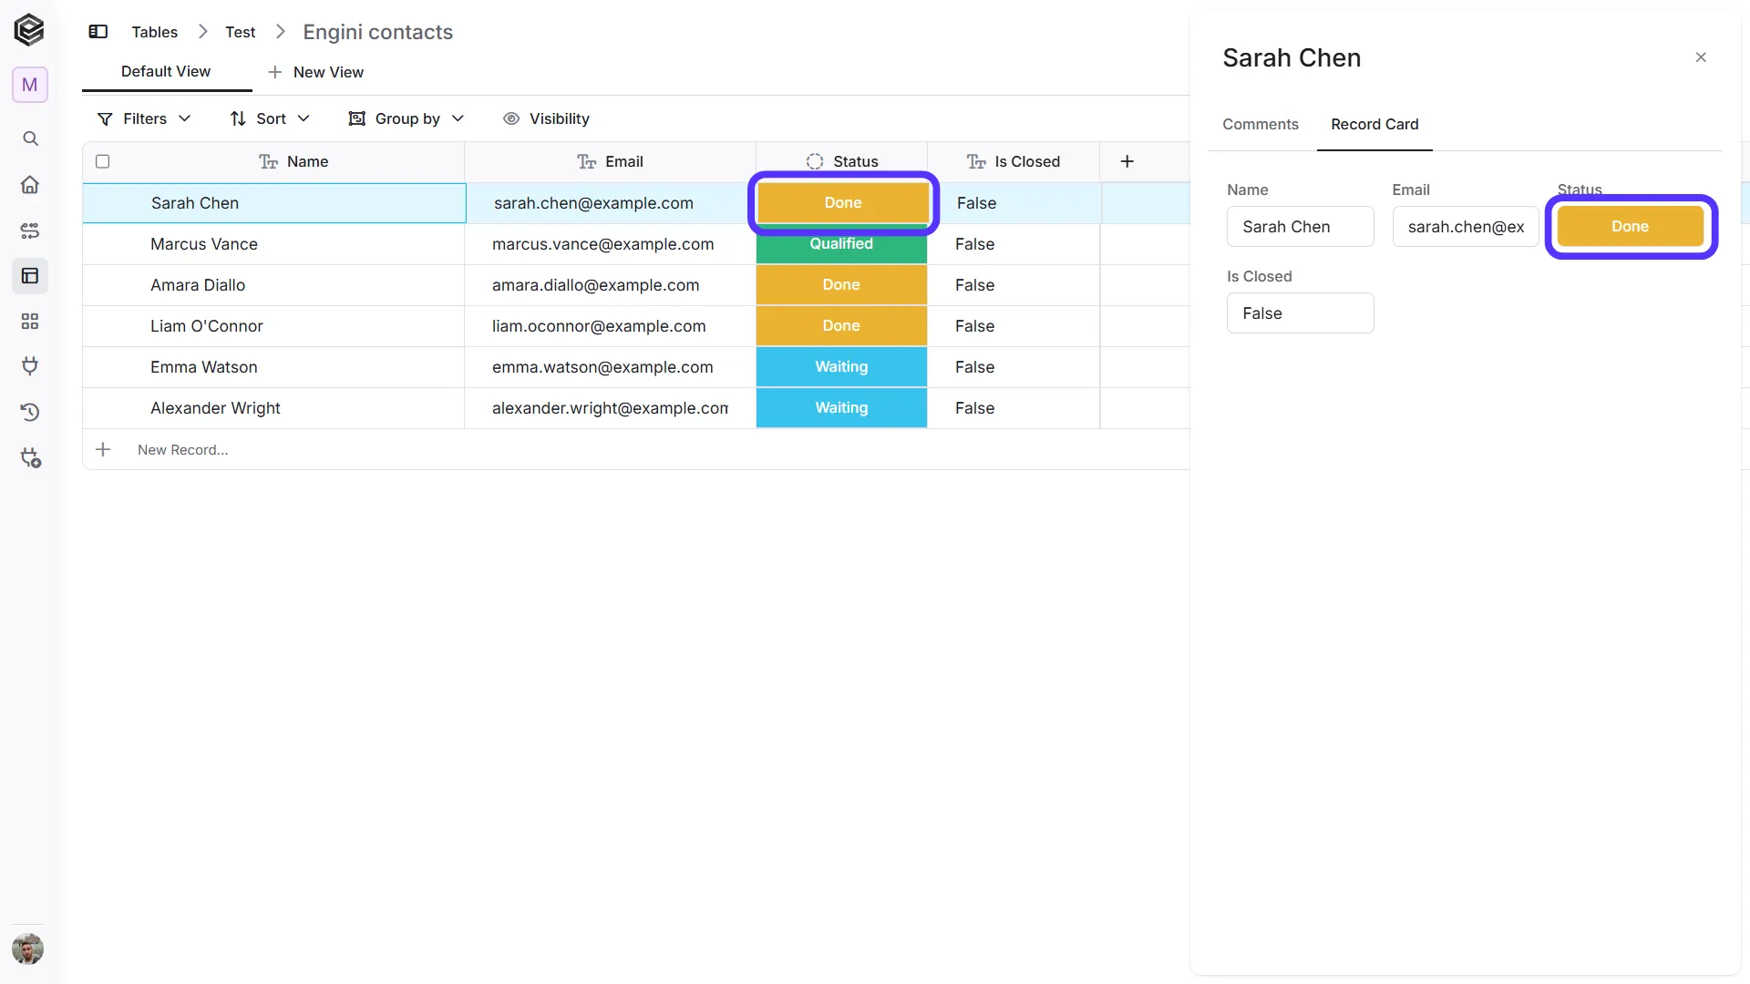Open the plug connections icon
The image size is (1750, 984).
pos(30,366)
